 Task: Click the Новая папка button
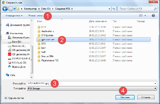click(35, 15)
